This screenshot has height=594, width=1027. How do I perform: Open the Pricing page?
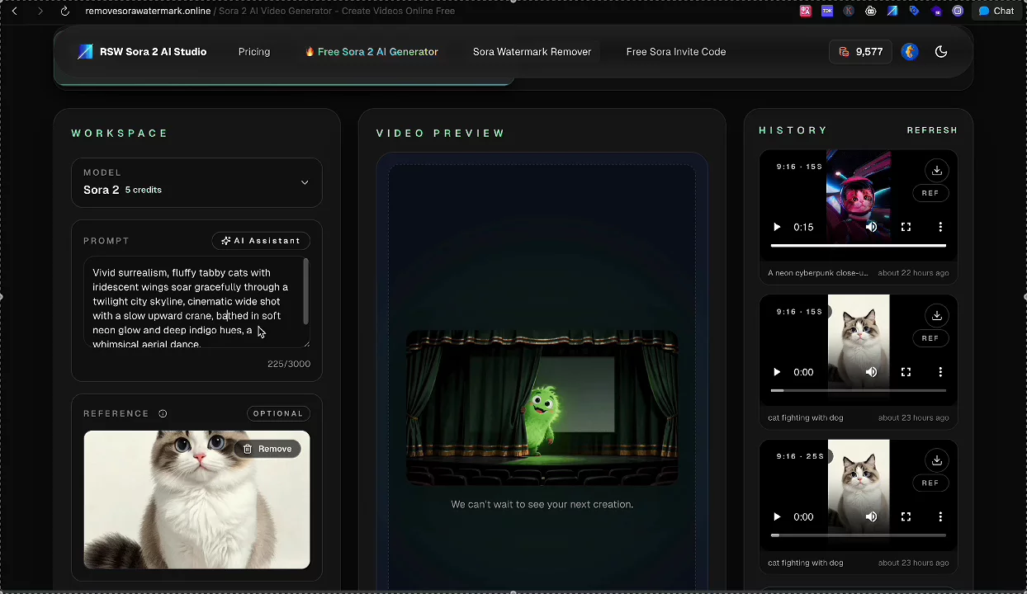(x=254, y=52)
